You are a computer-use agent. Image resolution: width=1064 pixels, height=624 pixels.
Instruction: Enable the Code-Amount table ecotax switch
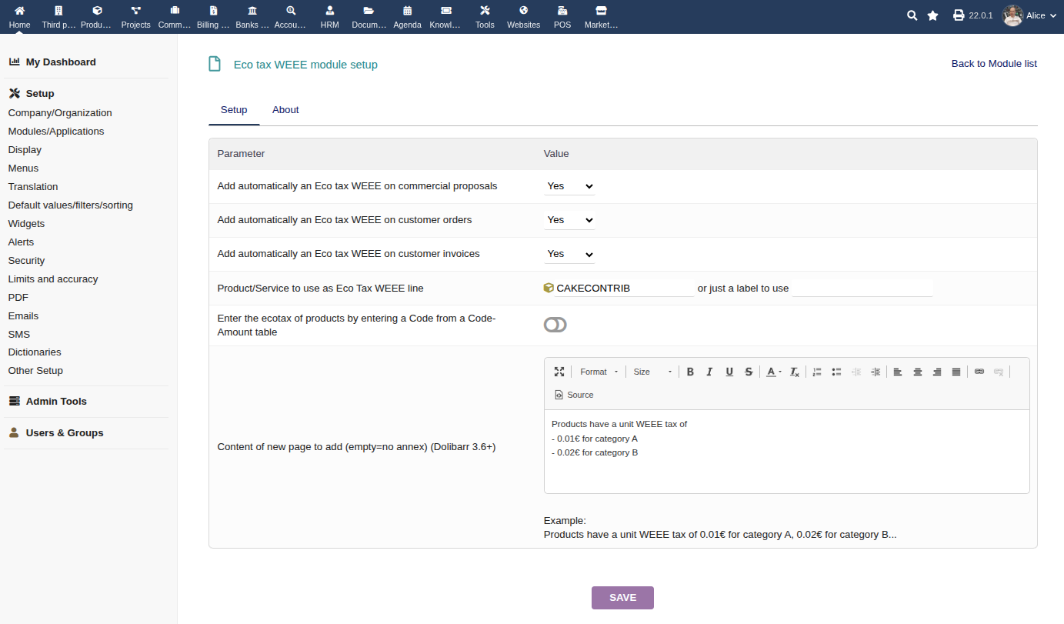(555, 325)
